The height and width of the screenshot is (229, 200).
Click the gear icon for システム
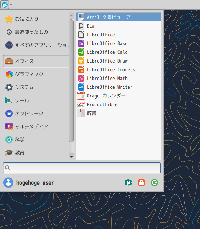click(9, 87)
